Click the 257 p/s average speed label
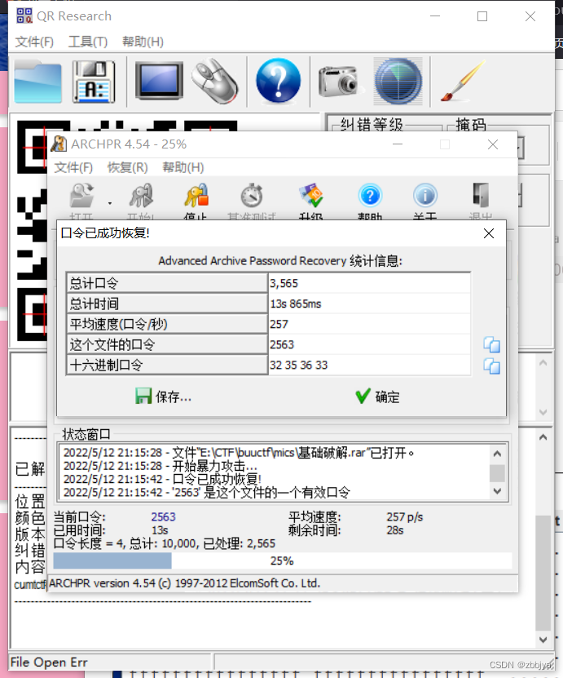The height and width of the screenshot is (678, 563). click(x=405, y=516)
